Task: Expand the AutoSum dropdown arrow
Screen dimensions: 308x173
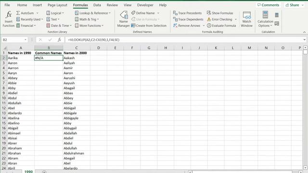Action: coord(38,13)
